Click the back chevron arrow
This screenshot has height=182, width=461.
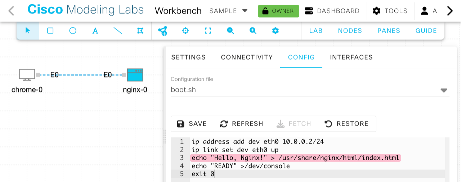coord(11,11)
